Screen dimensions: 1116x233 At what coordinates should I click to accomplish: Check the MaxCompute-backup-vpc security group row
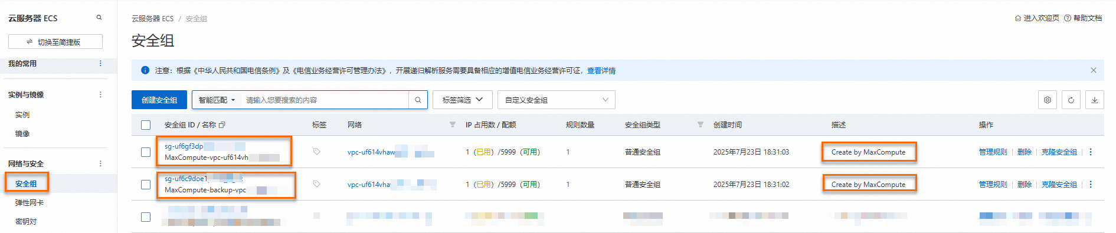click(146, 185)
